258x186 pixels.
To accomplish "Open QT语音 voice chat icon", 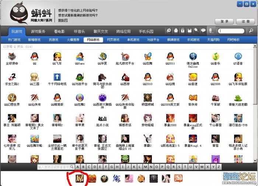I will (238, 57).
